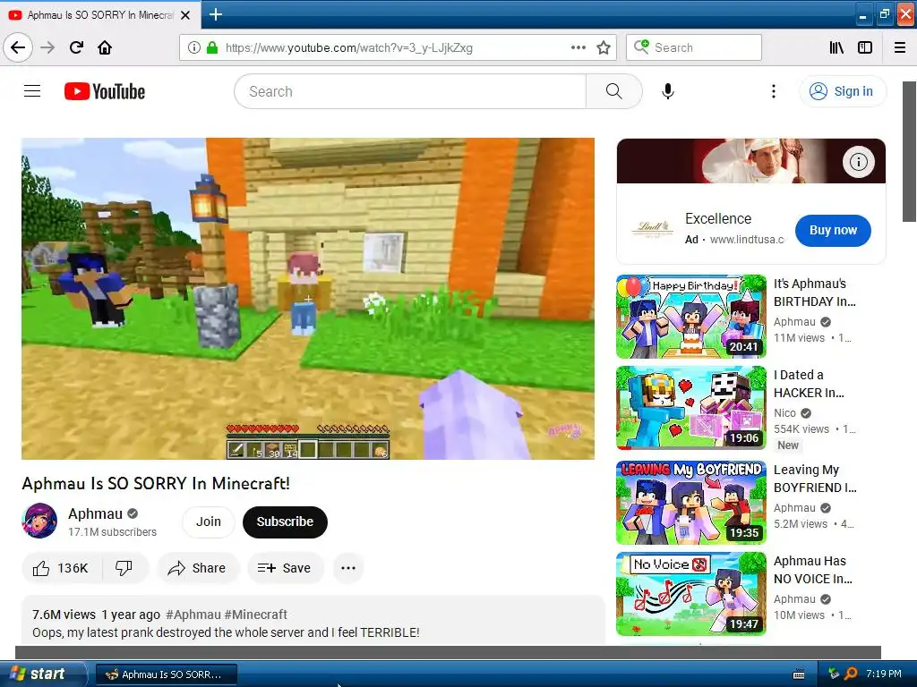Click the video player to pause
This screenshot has width=917, height=687.
click(x=308, y=299)
